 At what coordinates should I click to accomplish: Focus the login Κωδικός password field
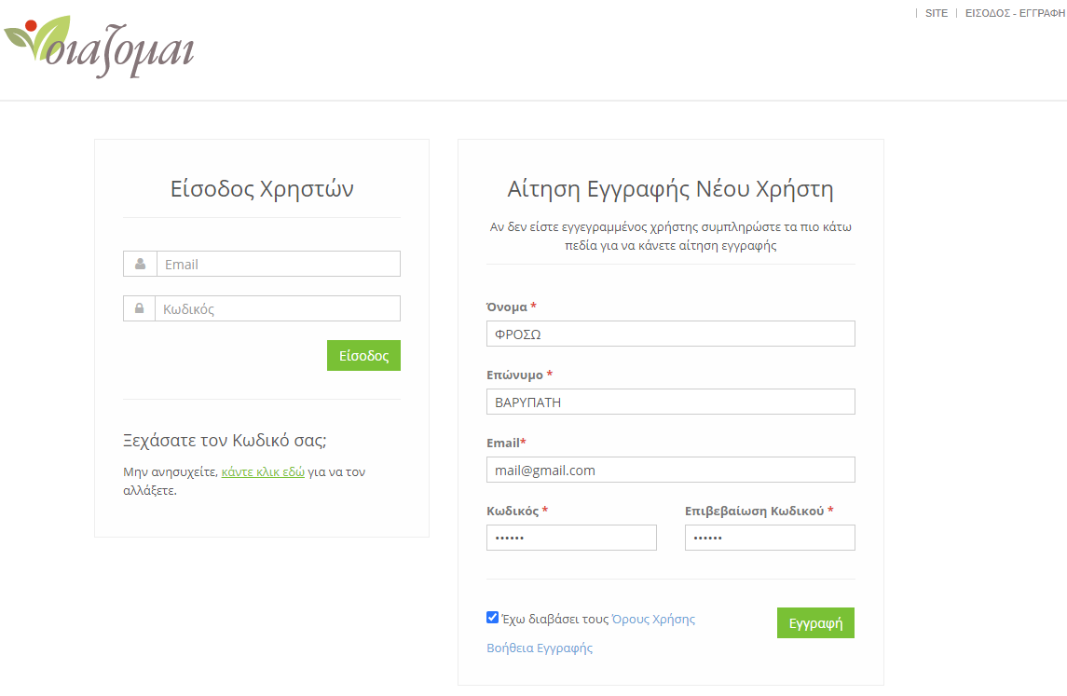coord(277,308)
